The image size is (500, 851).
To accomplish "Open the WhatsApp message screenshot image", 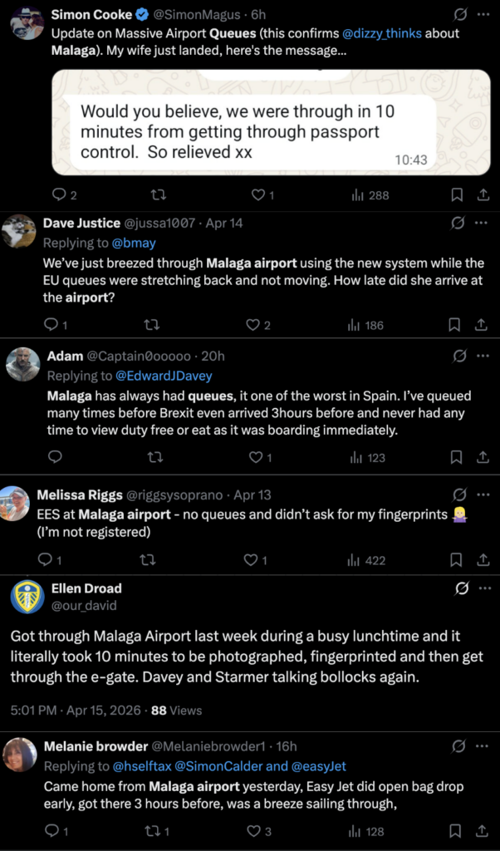I will (271, 122).
